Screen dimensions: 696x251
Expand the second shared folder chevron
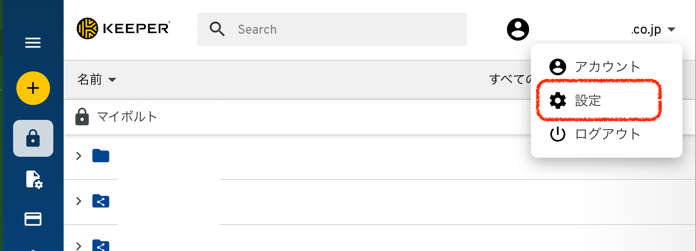[79, 245]
